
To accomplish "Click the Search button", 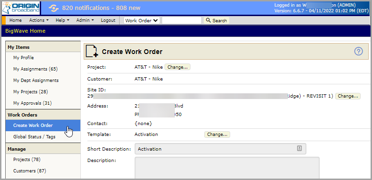I will [216, 20].
